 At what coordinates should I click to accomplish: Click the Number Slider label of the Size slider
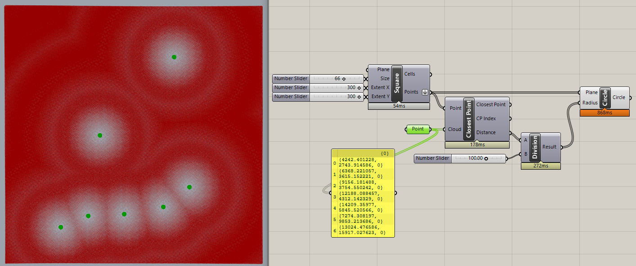290,78
